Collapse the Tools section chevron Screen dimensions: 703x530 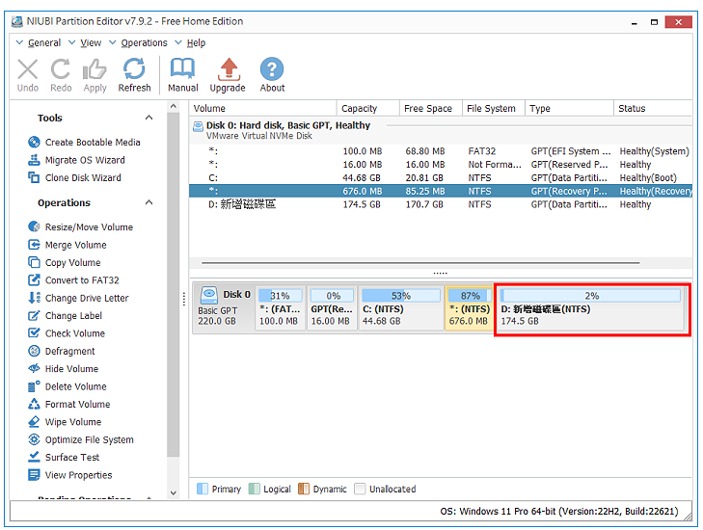[149, 118]
